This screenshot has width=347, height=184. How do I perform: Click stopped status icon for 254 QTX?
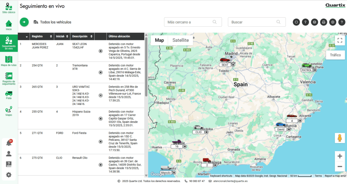[x=101, y=72]
